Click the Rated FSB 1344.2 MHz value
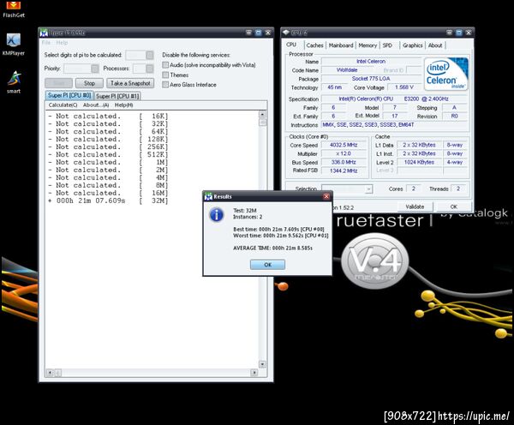 [344, 171]
